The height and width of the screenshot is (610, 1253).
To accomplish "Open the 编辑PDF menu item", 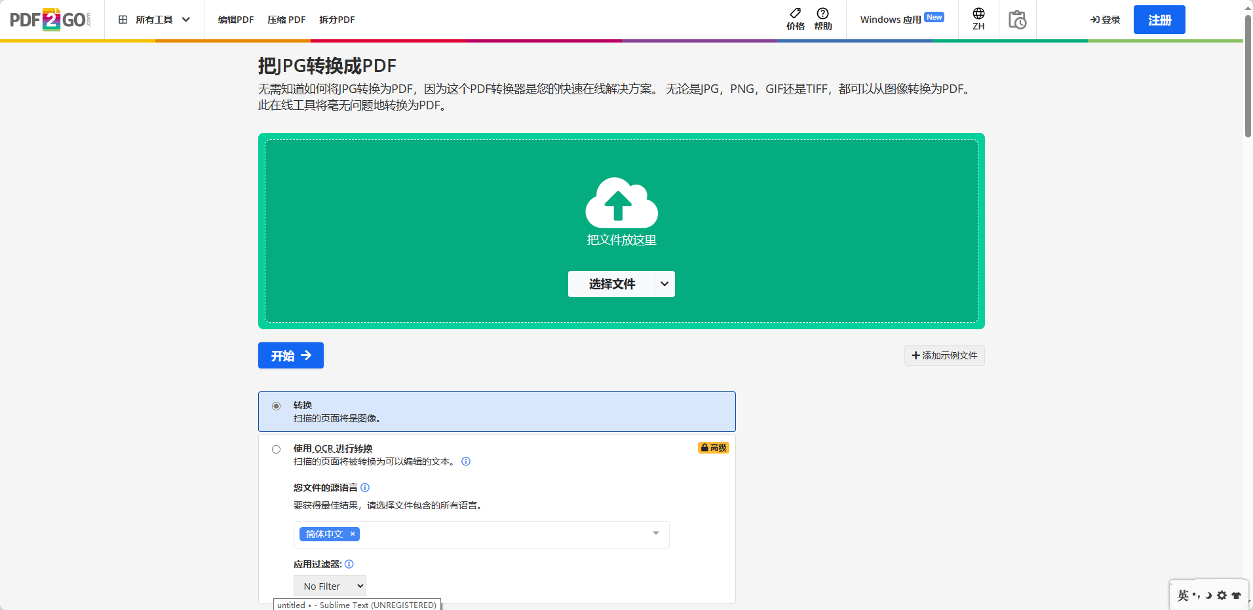I will coord(235,20).
